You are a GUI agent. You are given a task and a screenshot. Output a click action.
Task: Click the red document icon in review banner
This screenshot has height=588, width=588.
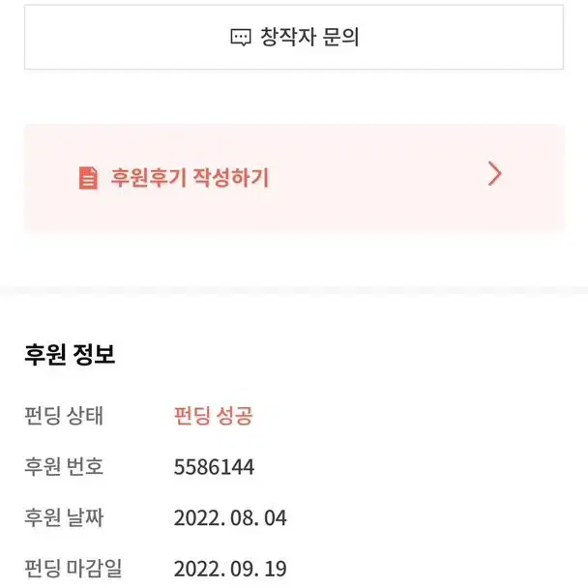point(88,178)
